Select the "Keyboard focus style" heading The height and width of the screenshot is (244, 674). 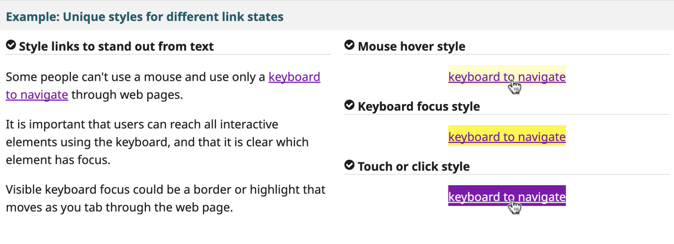pos(419,107)
